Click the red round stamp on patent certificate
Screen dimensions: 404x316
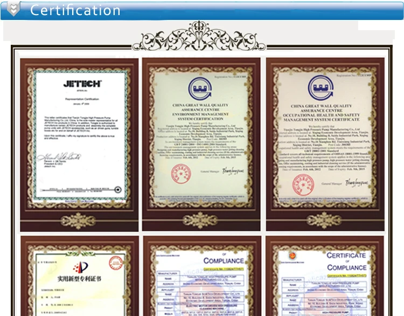(x=116, y=263)
